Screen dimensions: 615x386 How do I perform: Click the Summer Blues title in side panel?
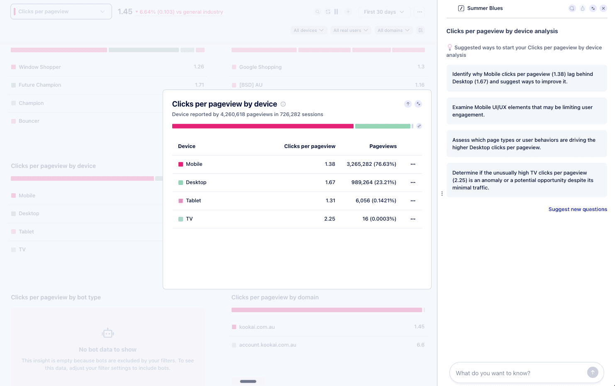[x=485, y=8]
